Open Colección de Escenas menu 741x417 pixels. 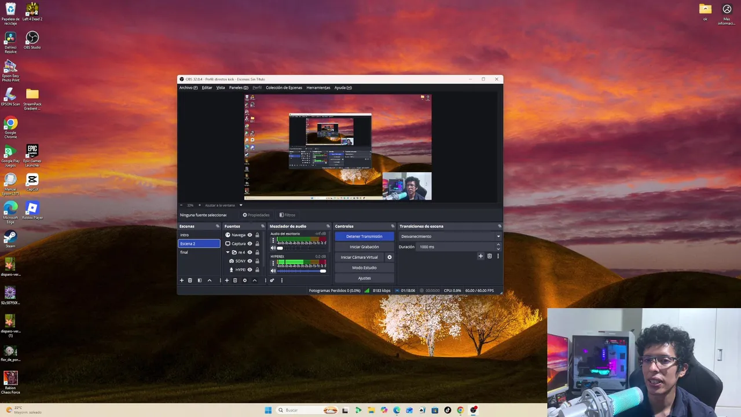click(284, 87)
